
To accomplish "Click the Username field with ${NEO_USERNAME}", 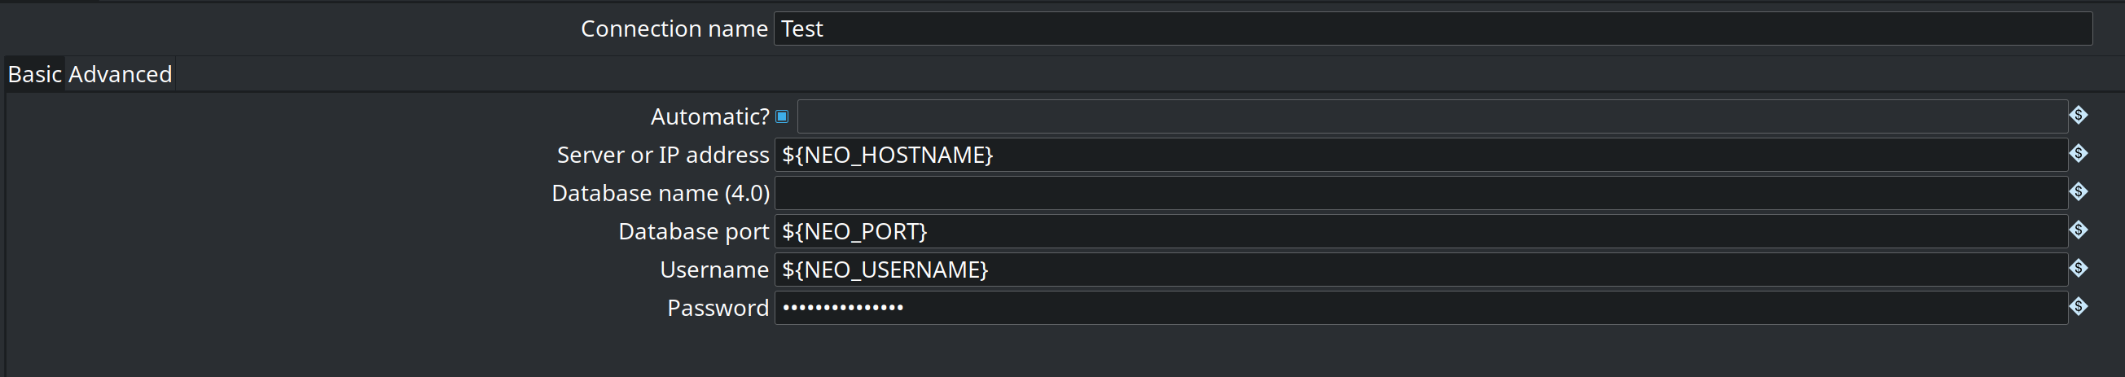I will (x=1420, y=270).
